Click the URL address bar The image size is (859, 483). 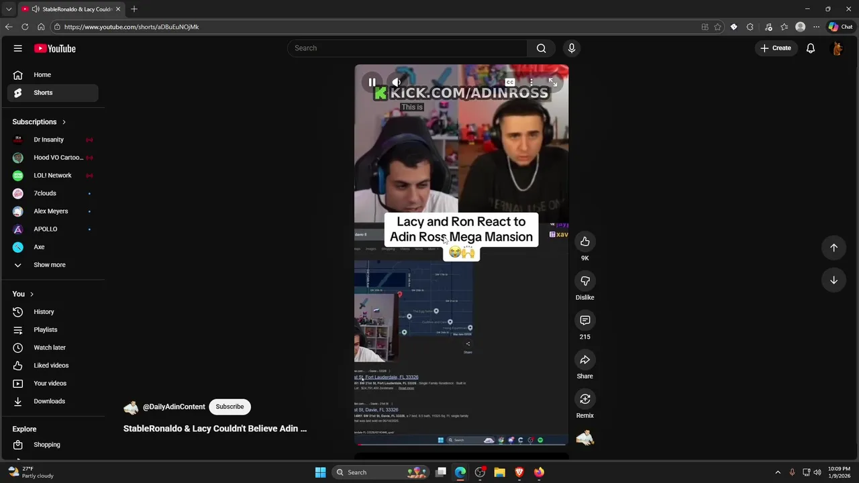pos(376,27)
